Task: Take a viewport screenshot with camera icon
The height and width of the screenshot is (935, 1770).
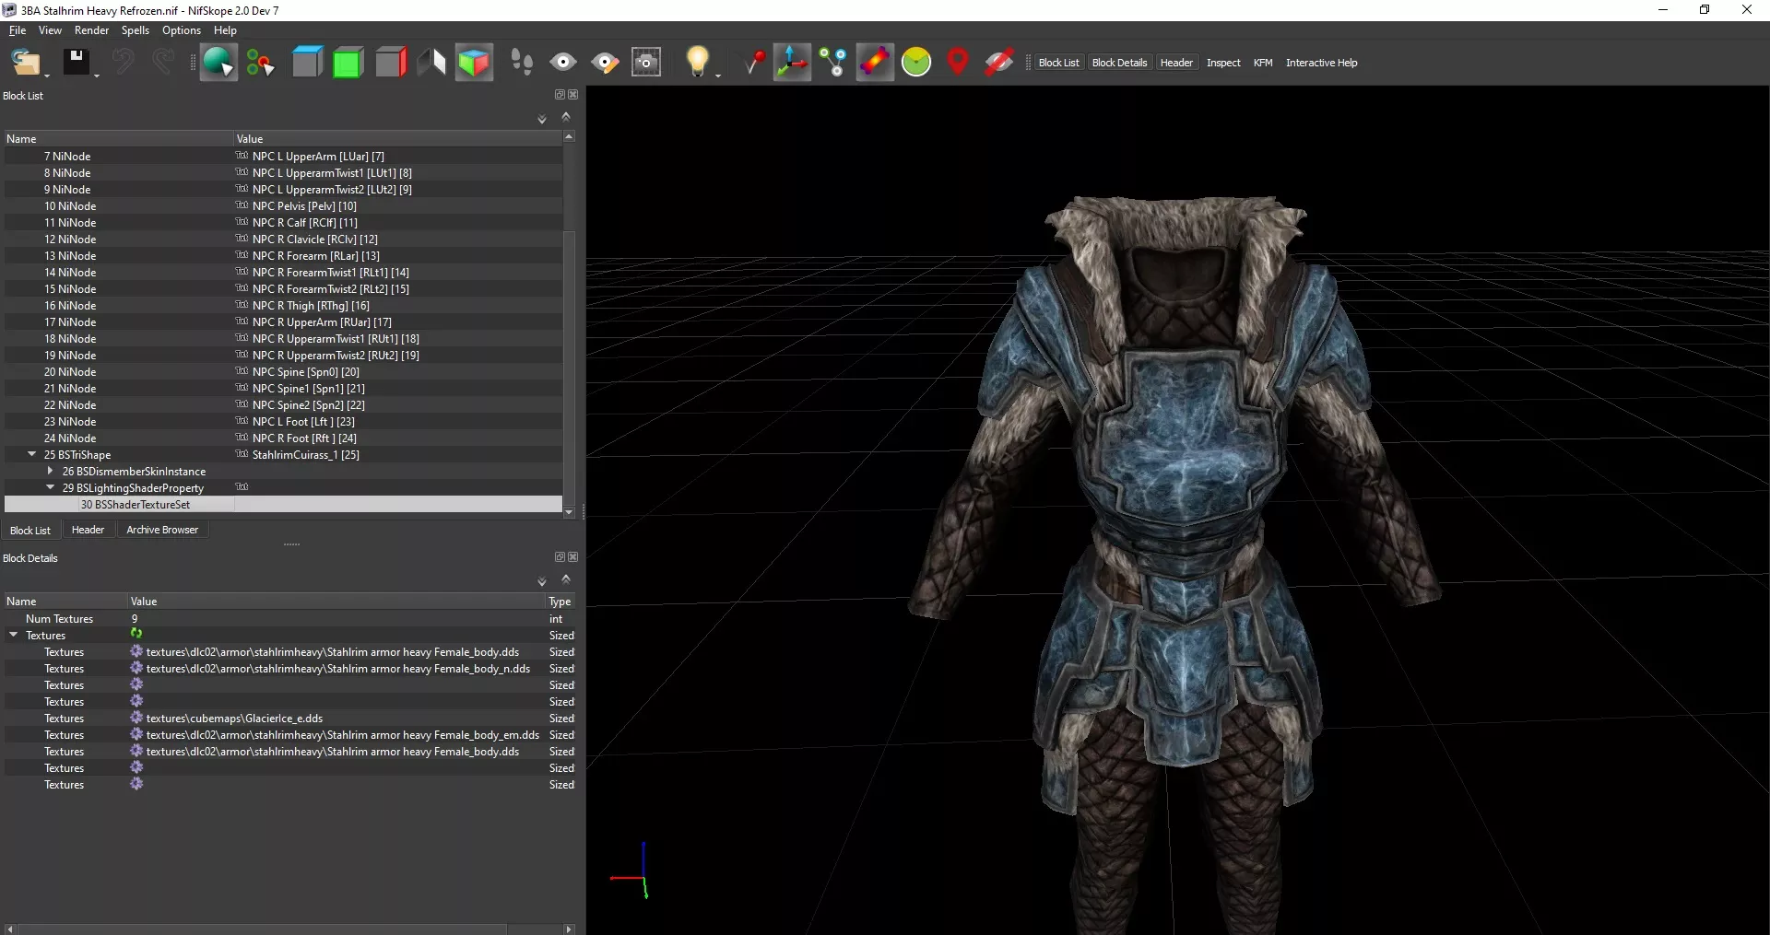Action: [646, 63]
